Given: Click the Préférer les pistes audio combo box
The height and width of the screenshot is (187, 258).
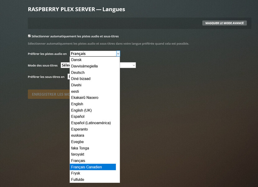Looking at the screenshot, I should pyautogui.click(x=95, y=54).
